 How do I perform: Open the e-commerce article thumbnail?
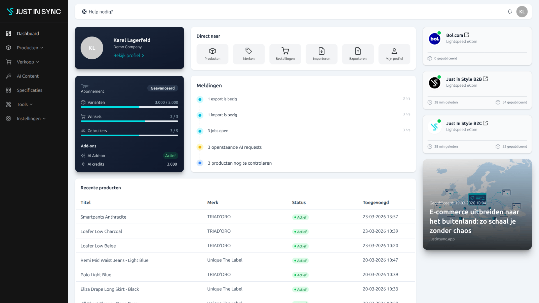pos(477,204)
